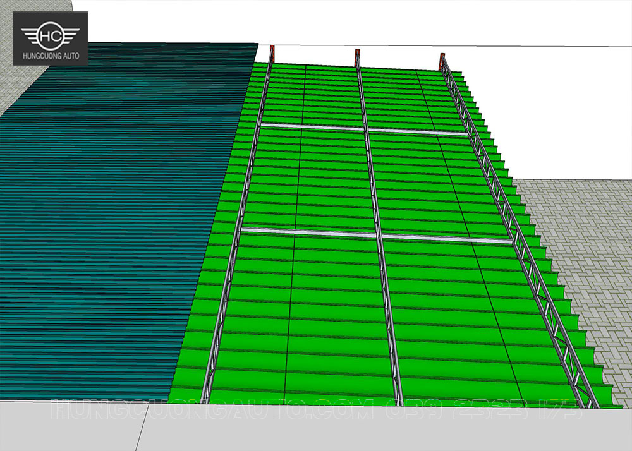Select the upper white purlin, right segment
This screenshot has width=632, height=451.
418,132
